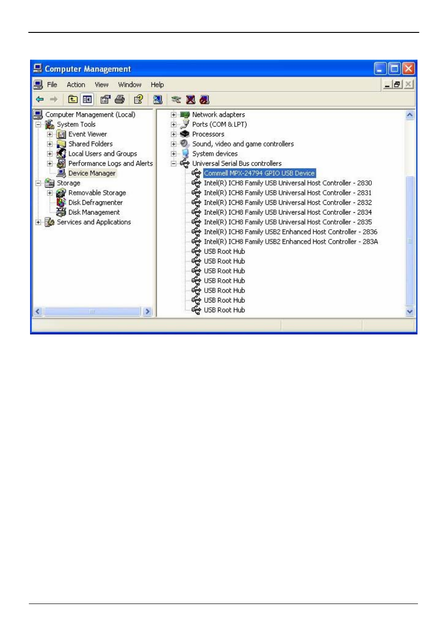Toggle the Show/Hide Console Tree icon
The width and height of the screenshot is (448, 635).
click(87, 99)
